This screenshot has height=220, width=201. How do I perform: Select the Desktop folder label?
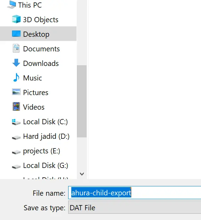36,34
